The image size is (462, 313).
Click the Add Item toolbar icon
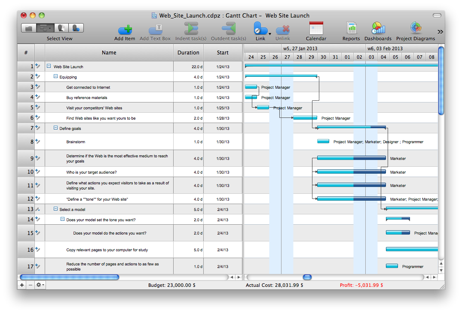pos(125,29)
